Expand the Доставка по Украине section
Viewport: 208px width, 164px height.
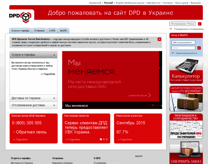54,98
